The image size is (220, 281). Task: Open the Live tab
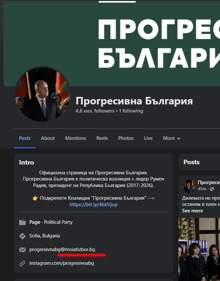point(148,138)
